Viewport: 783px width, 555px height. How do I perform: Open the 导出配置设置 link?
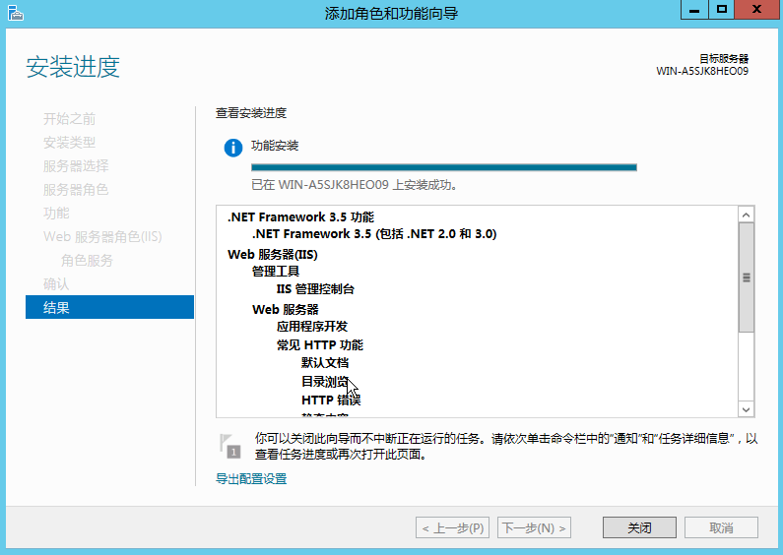(x=251, y=479)
